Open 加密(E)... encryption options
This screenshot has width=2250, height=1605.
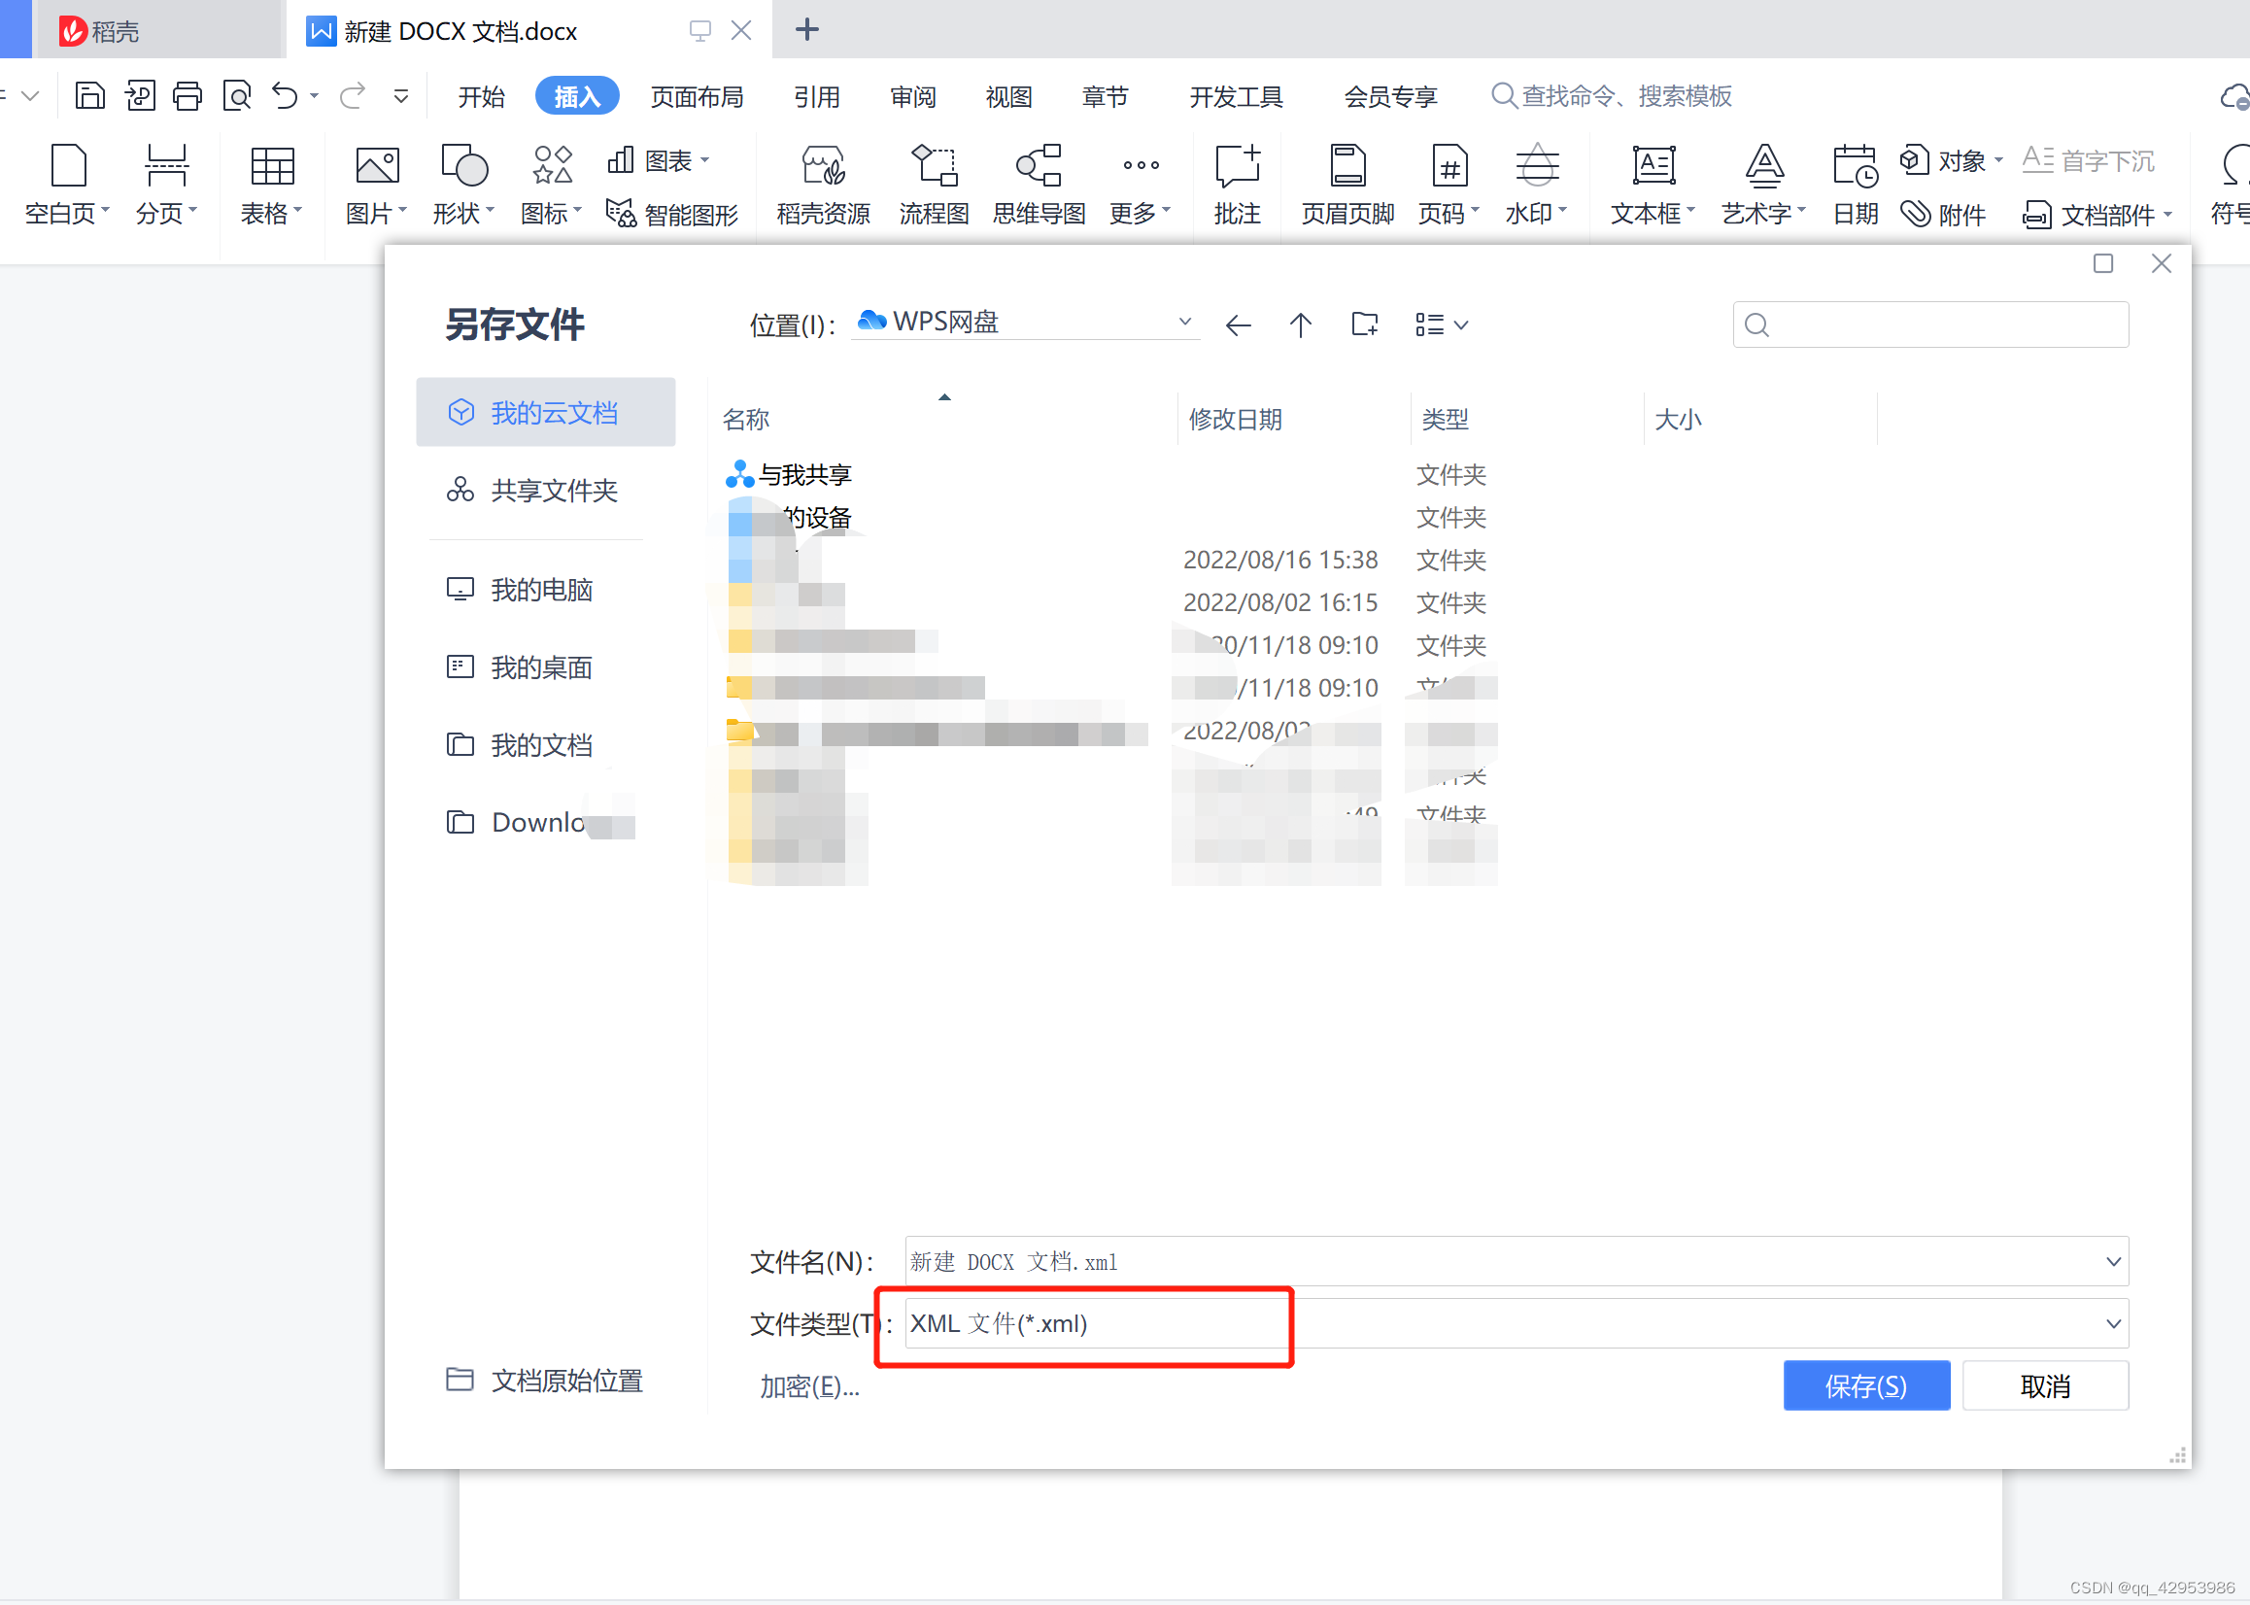pyautogui.click(x=809, y=1385)
